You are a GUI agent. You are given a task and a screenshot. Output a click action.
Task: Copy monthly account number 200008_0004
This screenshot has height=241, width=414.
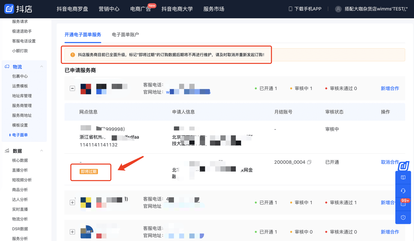(x=309, y=162)
